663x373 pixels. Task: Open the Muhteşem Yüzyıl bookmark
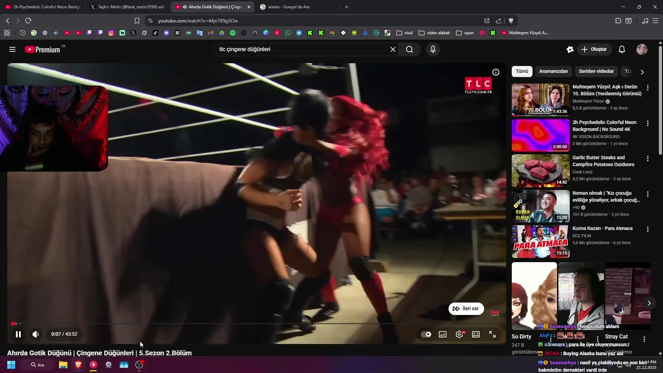click(524, 33)
